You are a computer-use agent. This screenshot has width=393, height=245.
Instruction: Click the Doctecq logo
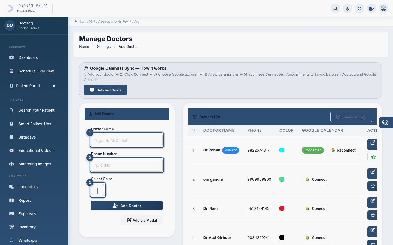[x=27, y=8]
